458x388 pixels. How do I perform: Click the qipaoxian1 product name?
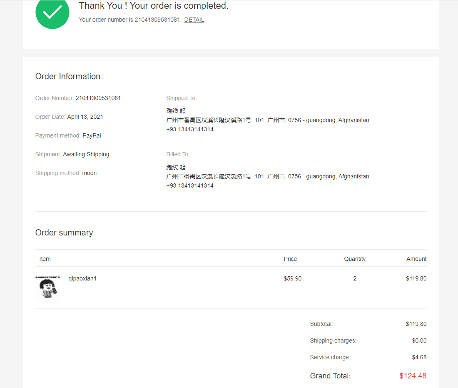pyautogui.click(x=82, y=278)
